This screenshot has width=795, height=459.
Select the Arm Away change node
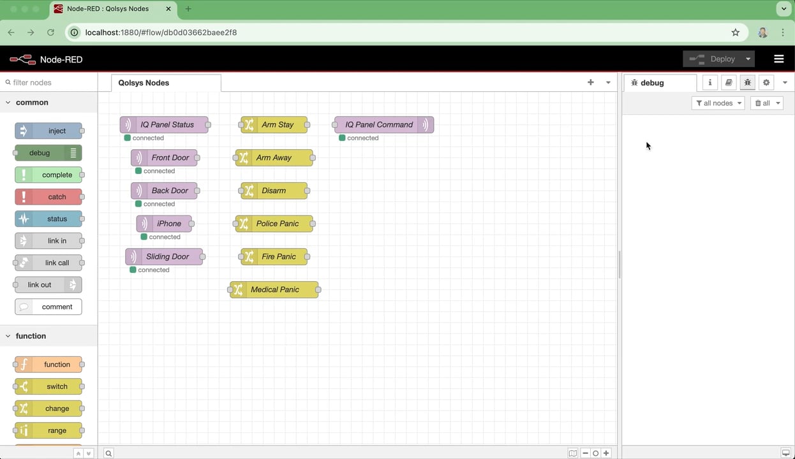click(274, 157)
